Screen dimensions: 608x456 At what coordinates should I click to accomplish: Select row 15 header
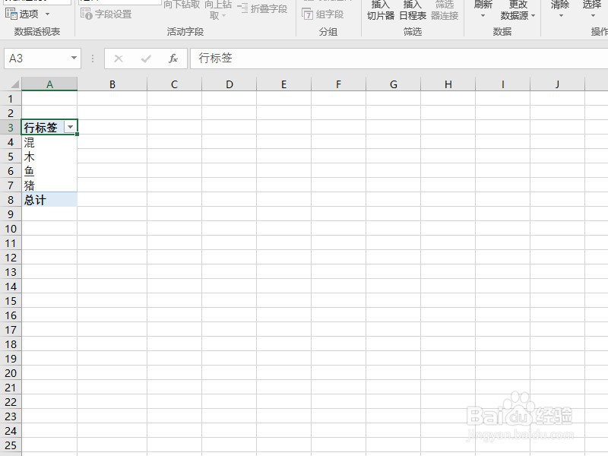click(11, 301)
